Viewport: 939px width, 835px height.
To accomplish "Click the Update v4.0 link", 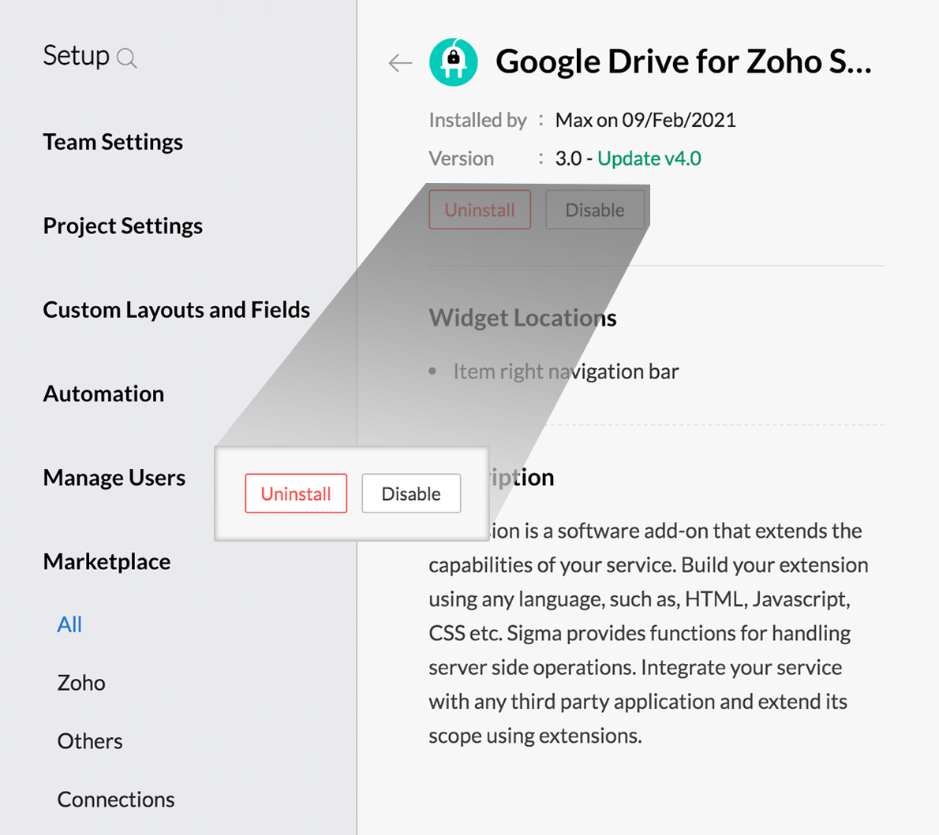I will tap(649, 158).
